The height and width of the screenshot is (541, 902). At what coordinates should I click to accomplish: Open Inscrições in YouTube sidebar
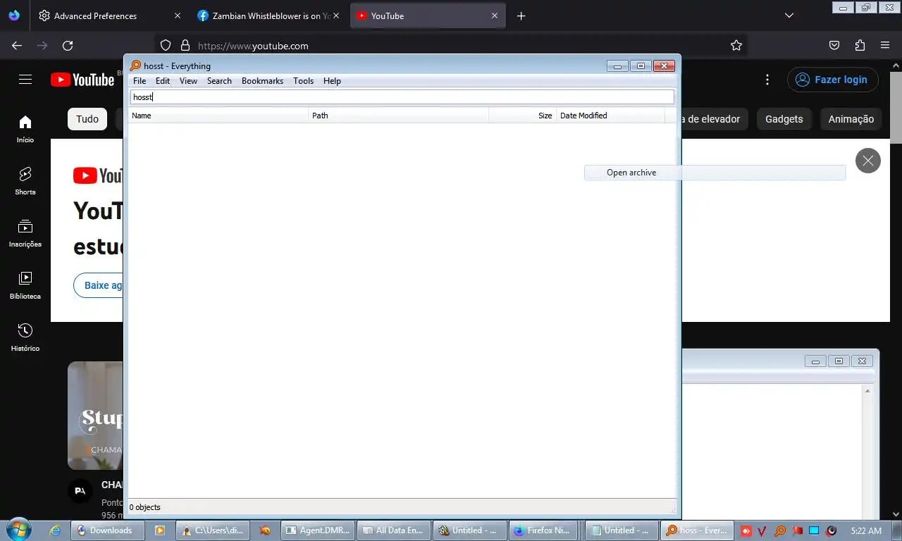pos(25,233)
